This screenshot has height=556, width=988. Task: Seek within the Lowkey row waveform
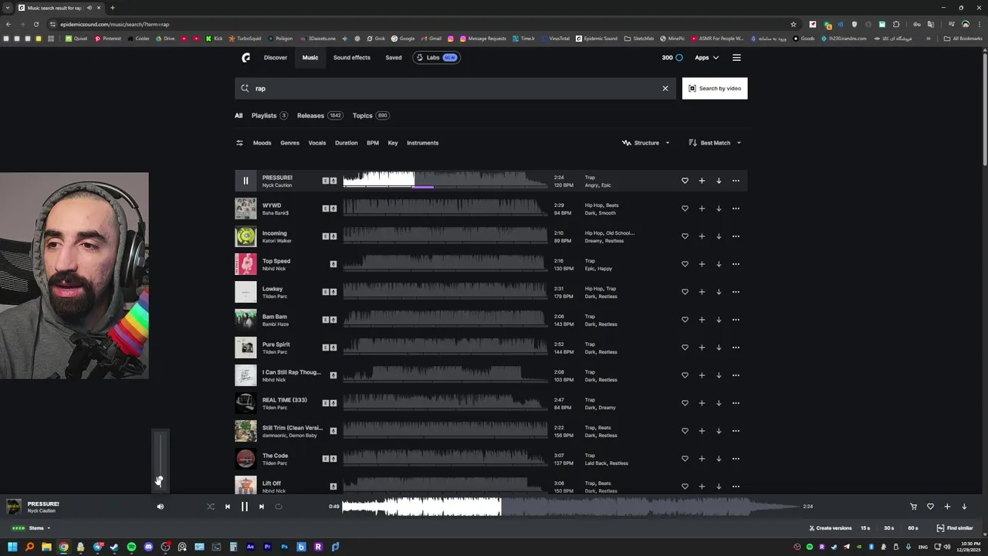coord(445,292)
